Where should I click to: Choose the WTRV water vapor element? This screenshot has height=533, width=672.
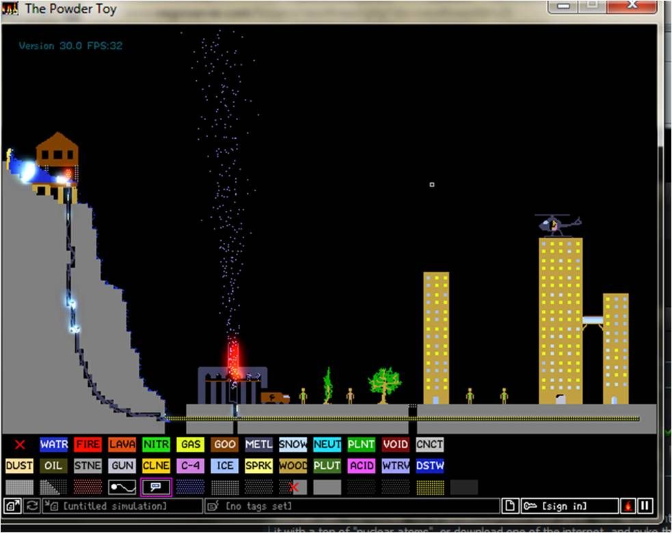coord(396,466)
